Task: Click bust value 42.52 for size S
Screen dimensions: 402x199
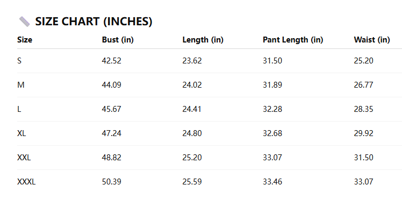Action: (112, 61)
